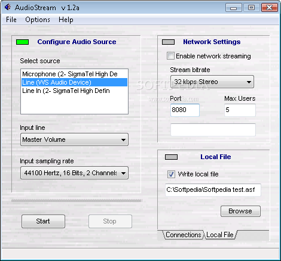
Task: Click the audio level progress bar
Action: pyautogui.click(x=77, y=201)
